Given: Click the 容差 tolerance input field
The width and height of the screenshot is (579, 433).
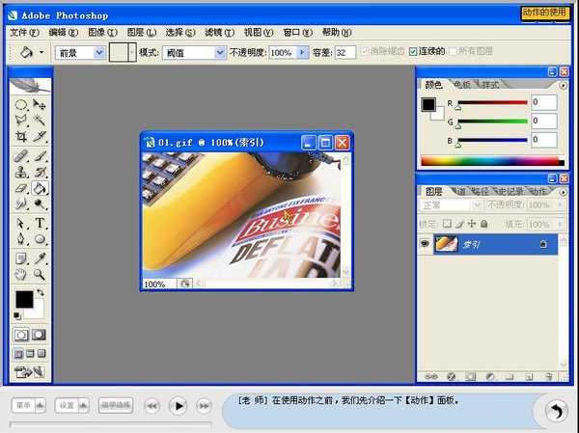Looking at the screenshot, I should coord(345,52).
